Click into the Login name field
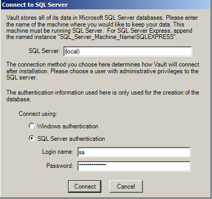The image size is (212, 199). point(134,152)
